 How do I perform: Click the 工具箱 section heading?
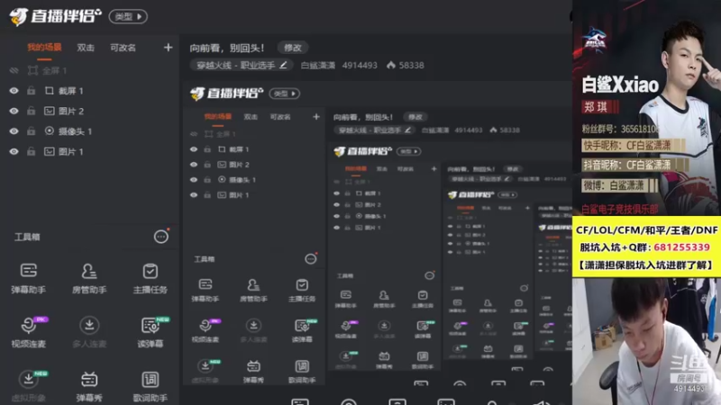(x=27, y=237)
